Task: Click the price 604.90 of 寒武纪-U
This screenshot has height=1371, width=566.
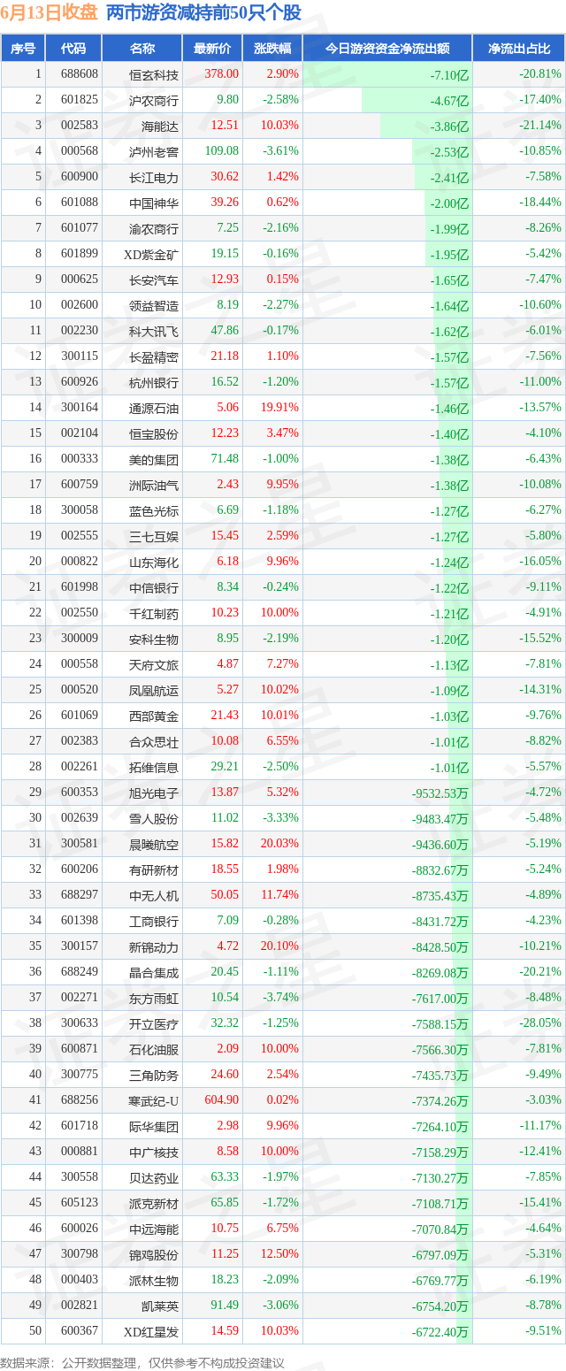Action: pos(221,1100)
